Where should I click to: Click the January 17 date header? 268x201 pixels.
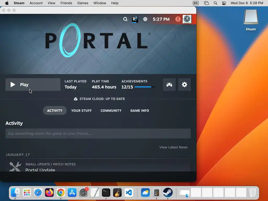(18, 155)
